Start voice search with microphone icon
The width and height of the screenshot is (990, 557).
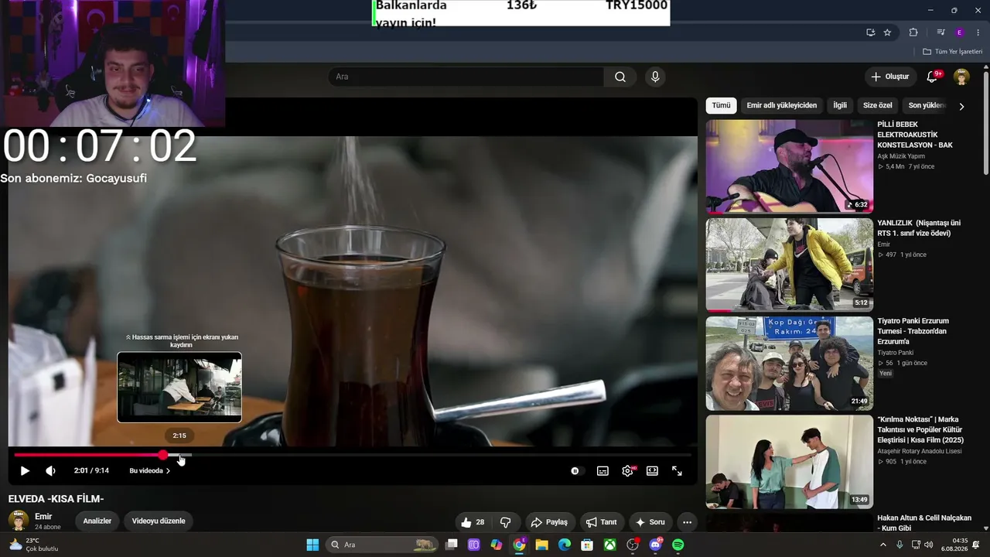[655, 77]
